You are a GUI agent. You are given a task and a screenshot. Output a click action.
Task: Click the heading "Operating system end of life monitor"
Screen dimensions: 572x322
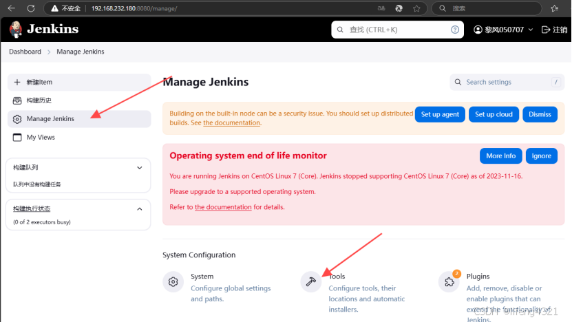point(248,155)
